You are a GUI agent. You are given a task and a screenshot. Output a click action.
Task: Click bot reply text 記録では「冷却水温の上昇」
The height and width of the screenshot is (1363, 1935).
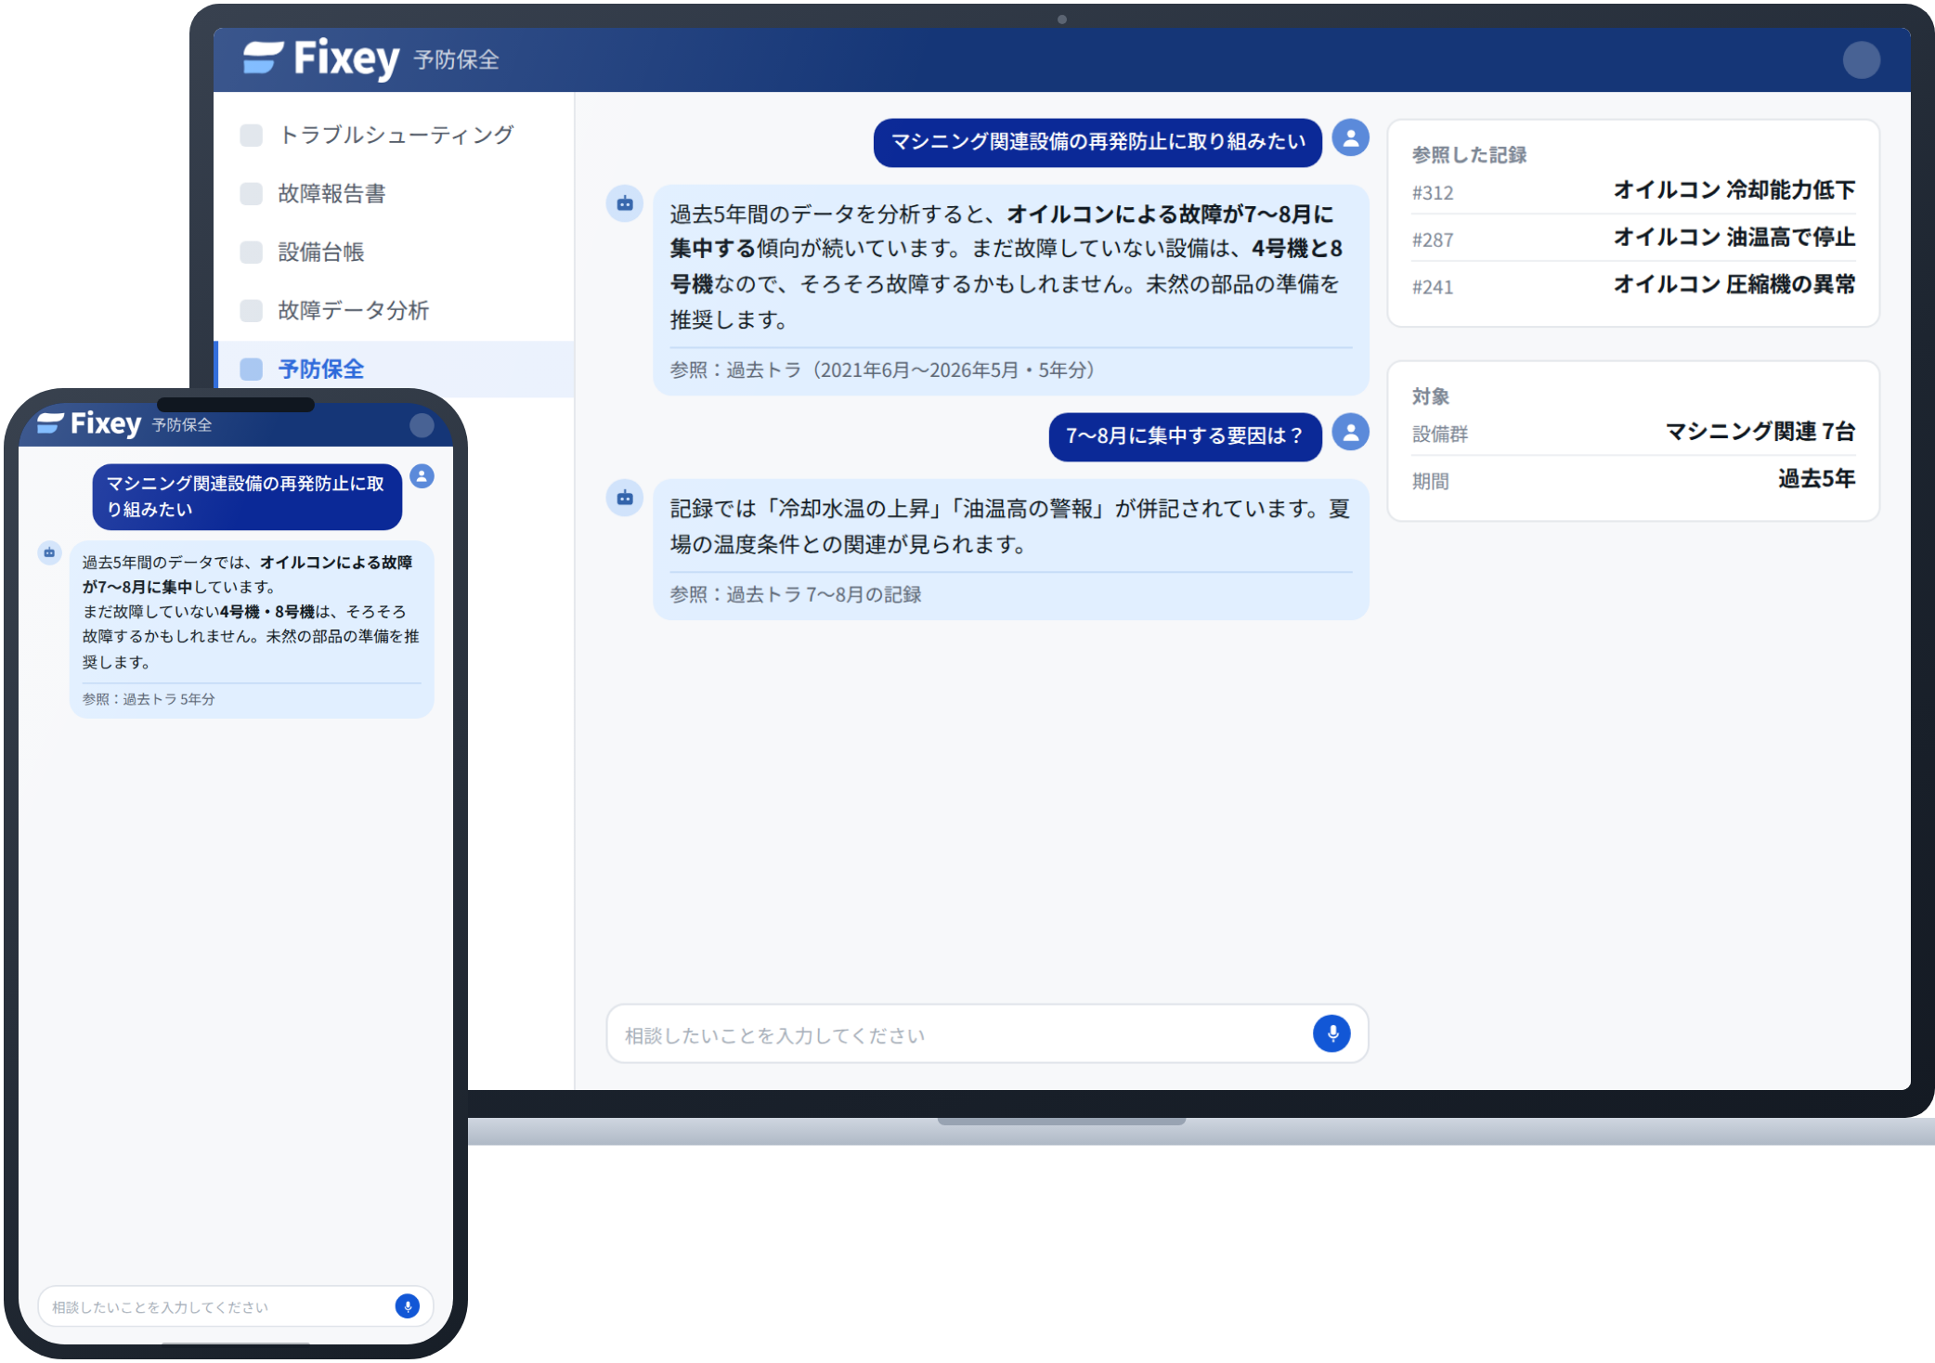pyautogui.click(x=1010, y=526)
